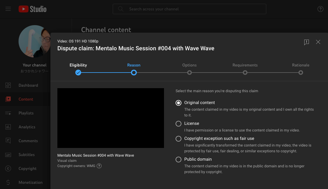The image size is (328, 189).
Task: Click the Search across your channel field
Action: (x=189, y=9)
